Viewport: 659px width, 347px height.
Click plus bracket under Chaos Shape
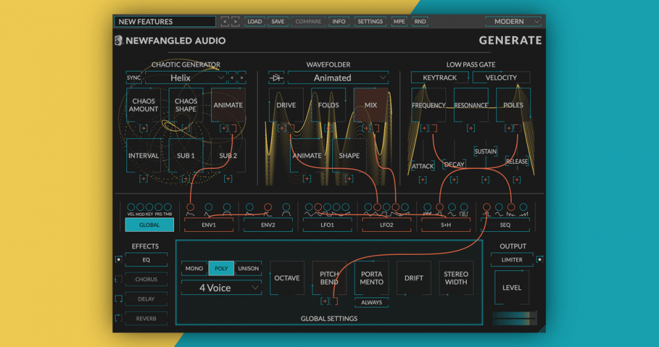coord(186,128)
